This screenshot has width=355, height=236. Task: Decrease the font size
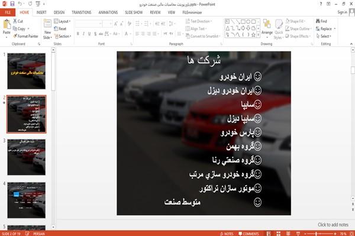pos(121,24)
